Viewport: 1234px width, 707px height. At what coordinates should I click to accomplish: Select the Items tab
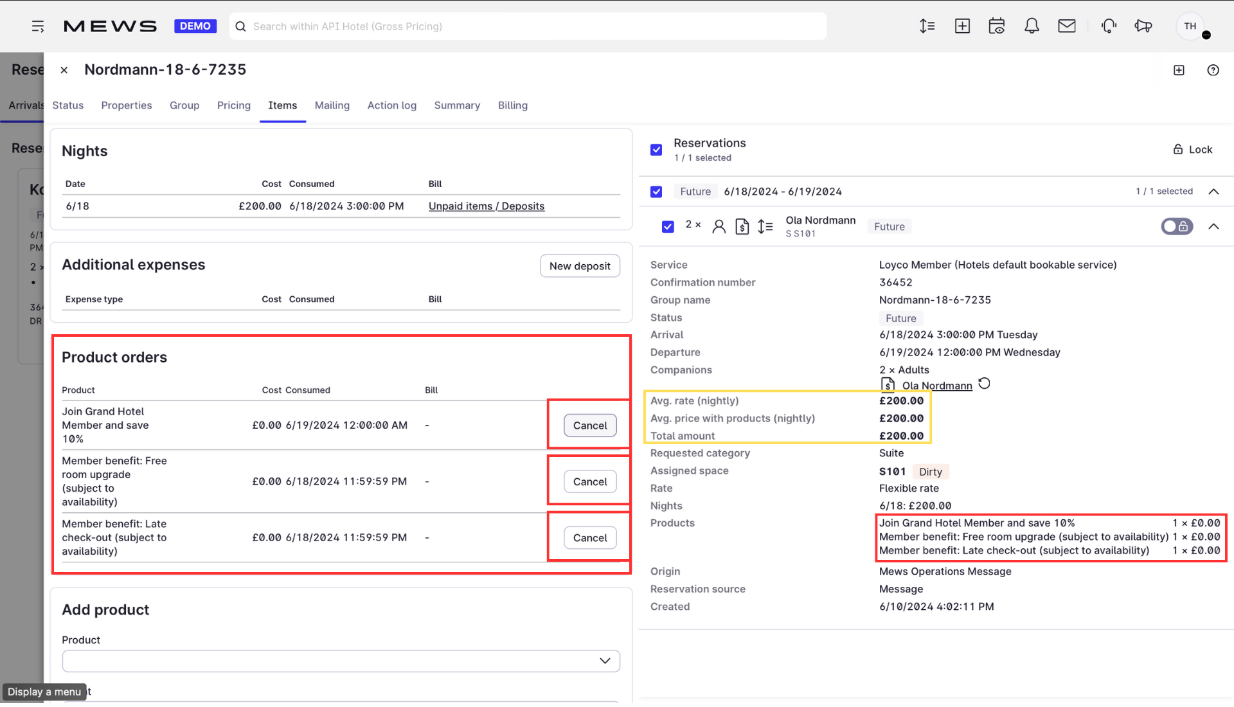(x=282, y=105)
